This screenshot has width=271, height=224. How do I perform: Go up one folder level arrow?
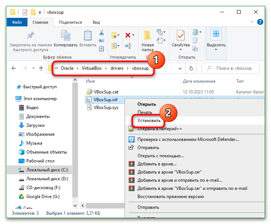(41, 69)
